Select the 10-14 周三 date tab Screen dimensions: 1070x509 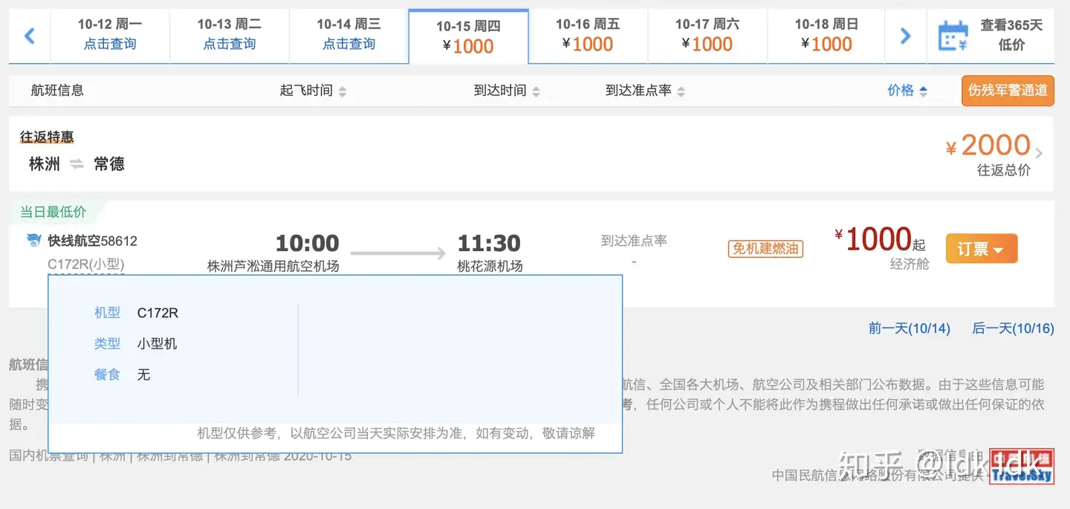pos(349,35)
